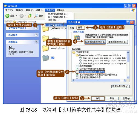This screenshot has width=139, height=114.
Task: Open the 工具 menu
Action: [x=50, y=10]
